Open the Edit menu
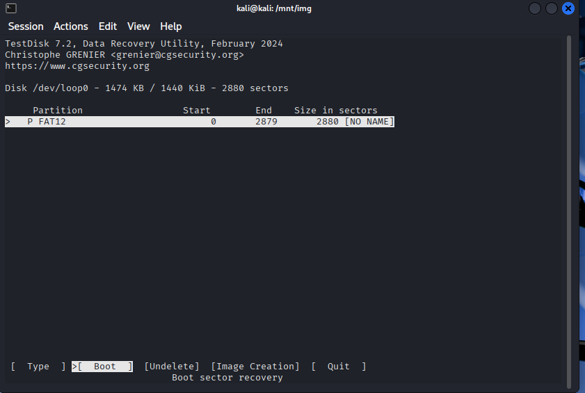This screenshot has height=393, width=585. tap(108, 26)
